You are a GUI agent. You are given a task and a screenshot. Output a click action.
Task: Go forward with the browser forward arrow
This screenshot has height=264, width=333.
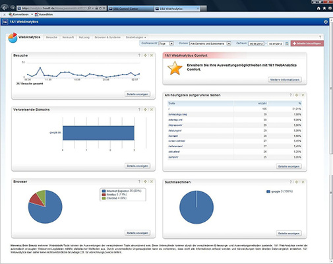click(x=13, y=8)
